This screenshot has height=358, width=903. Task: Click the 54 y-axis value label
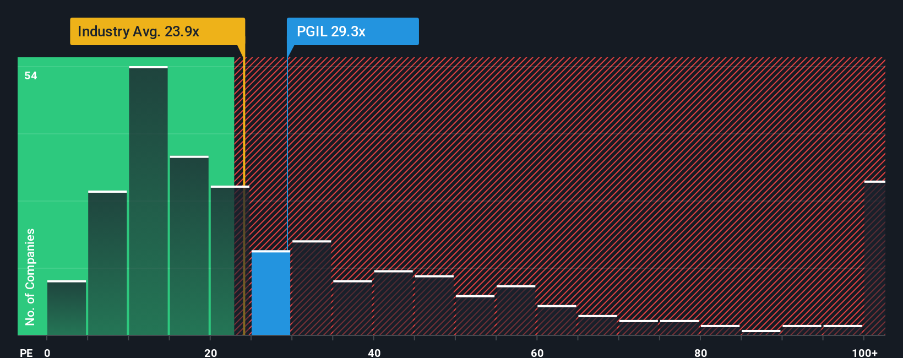click(31, 75)
